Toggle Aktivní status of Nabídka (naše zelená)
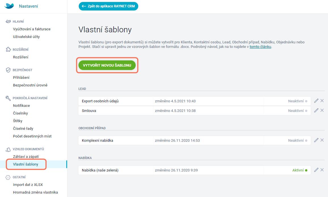 [300, 170]
